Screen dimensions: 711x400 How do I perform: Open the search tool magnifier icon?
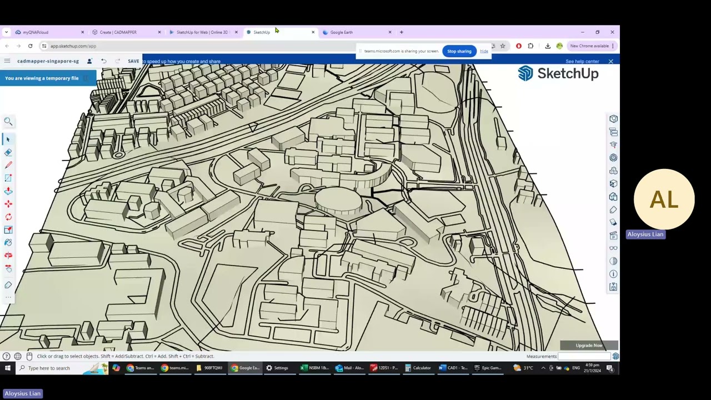[8, 122]
